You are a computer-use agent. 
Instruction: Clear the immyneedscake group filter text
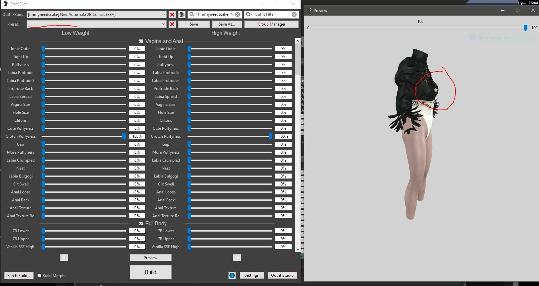238,15
